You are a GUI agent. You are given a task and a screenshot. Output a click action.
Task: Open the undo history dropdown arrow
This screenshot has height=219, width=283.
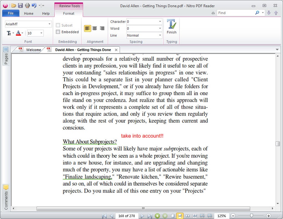pos(39,6)
